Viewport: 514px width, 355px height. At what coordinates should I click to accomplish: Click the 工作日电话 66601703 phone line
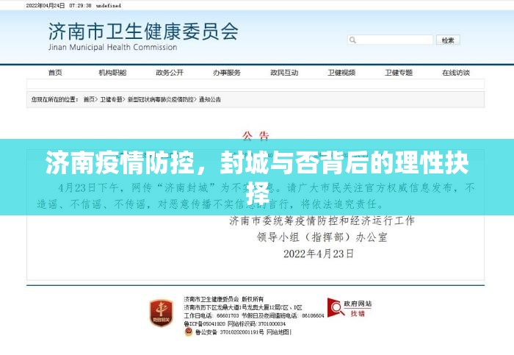point(211,315)
